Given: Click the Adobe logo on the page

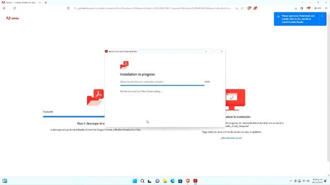Looking at the screenshot, I should (x=12, y=18).
